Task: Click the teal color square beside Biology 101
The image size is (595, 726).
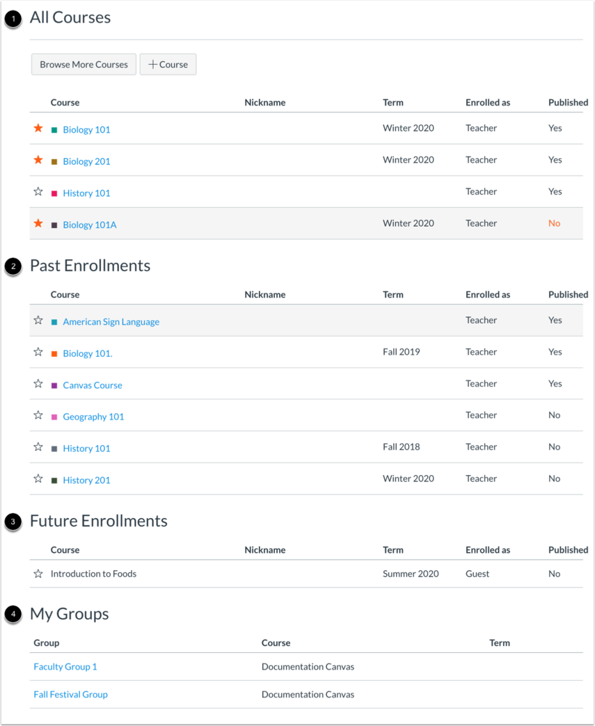Action: [x=54, y=130]
